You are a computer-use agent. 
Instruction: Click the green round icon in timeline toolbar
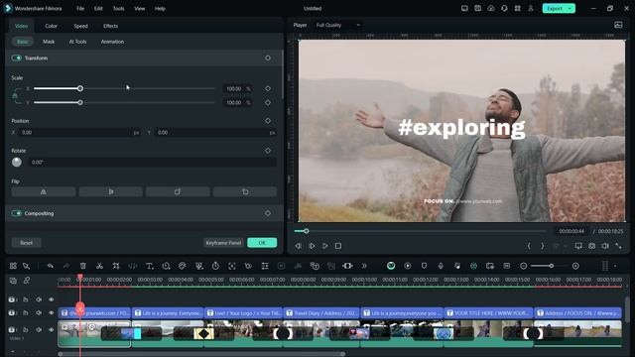point(391,266)
